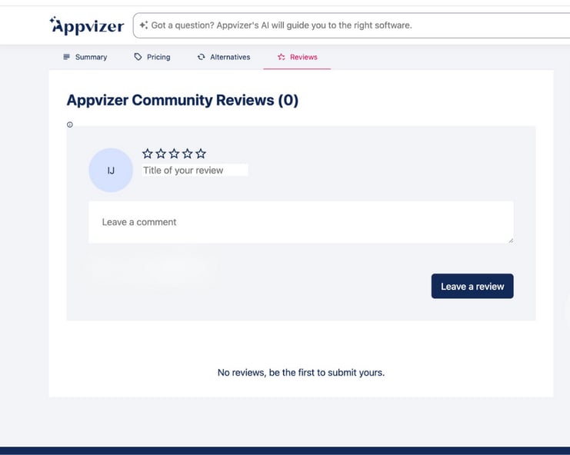Screen dimensions: 570x455
Task: Click the comment box resize handle
Action: pyautogui.click(x=510, y=240)
